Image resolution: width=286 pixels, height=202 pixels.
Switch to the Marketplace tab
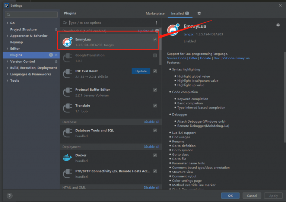155,13
